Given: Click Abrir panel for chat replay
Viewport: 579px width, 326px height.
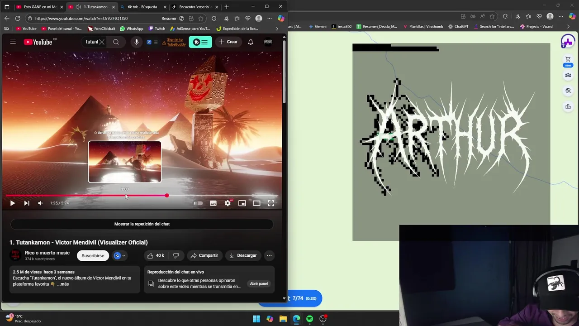Looking at the screenshot, I should (x=259, y=284).
